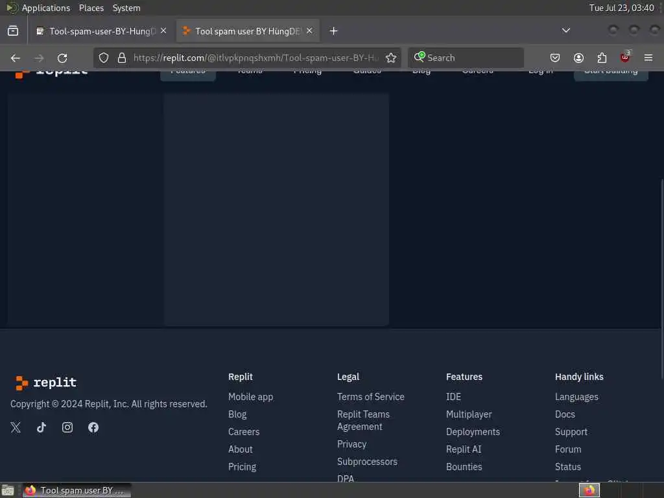Screen dimensions: 664x498
Task: Switch to first Tool-spam-user-BY-Hung tab
Action: tap(102, 31)
